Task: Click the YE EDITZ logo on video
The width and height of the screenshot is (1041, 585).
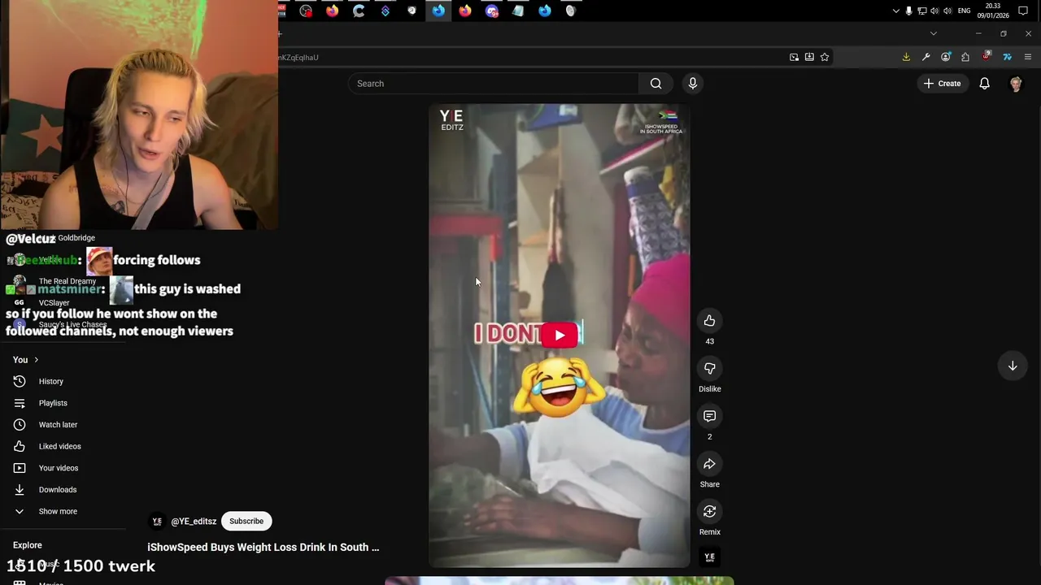Action: pyautogui.click(x=451, y=119)
